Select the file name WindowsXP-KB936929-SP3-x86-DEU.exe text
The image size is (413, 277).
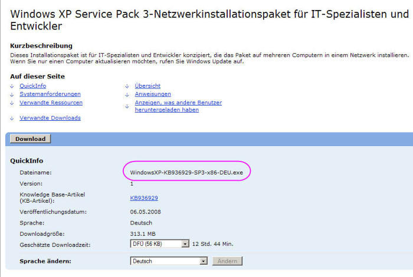(186, 173)
